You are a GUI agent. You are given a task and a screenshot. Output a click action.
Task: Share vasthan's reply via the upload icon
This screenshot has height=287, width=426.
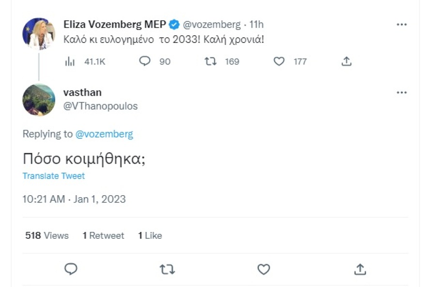coord(360,269)
